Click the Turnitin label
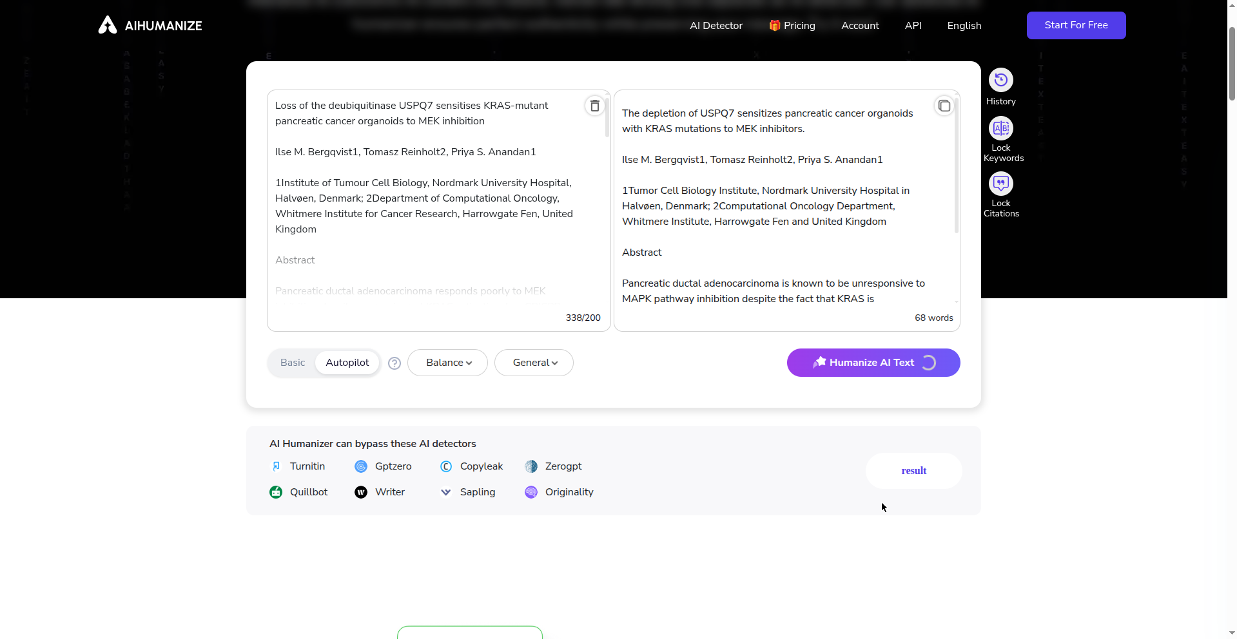The image size is (1237, 639). coord(307,466)
